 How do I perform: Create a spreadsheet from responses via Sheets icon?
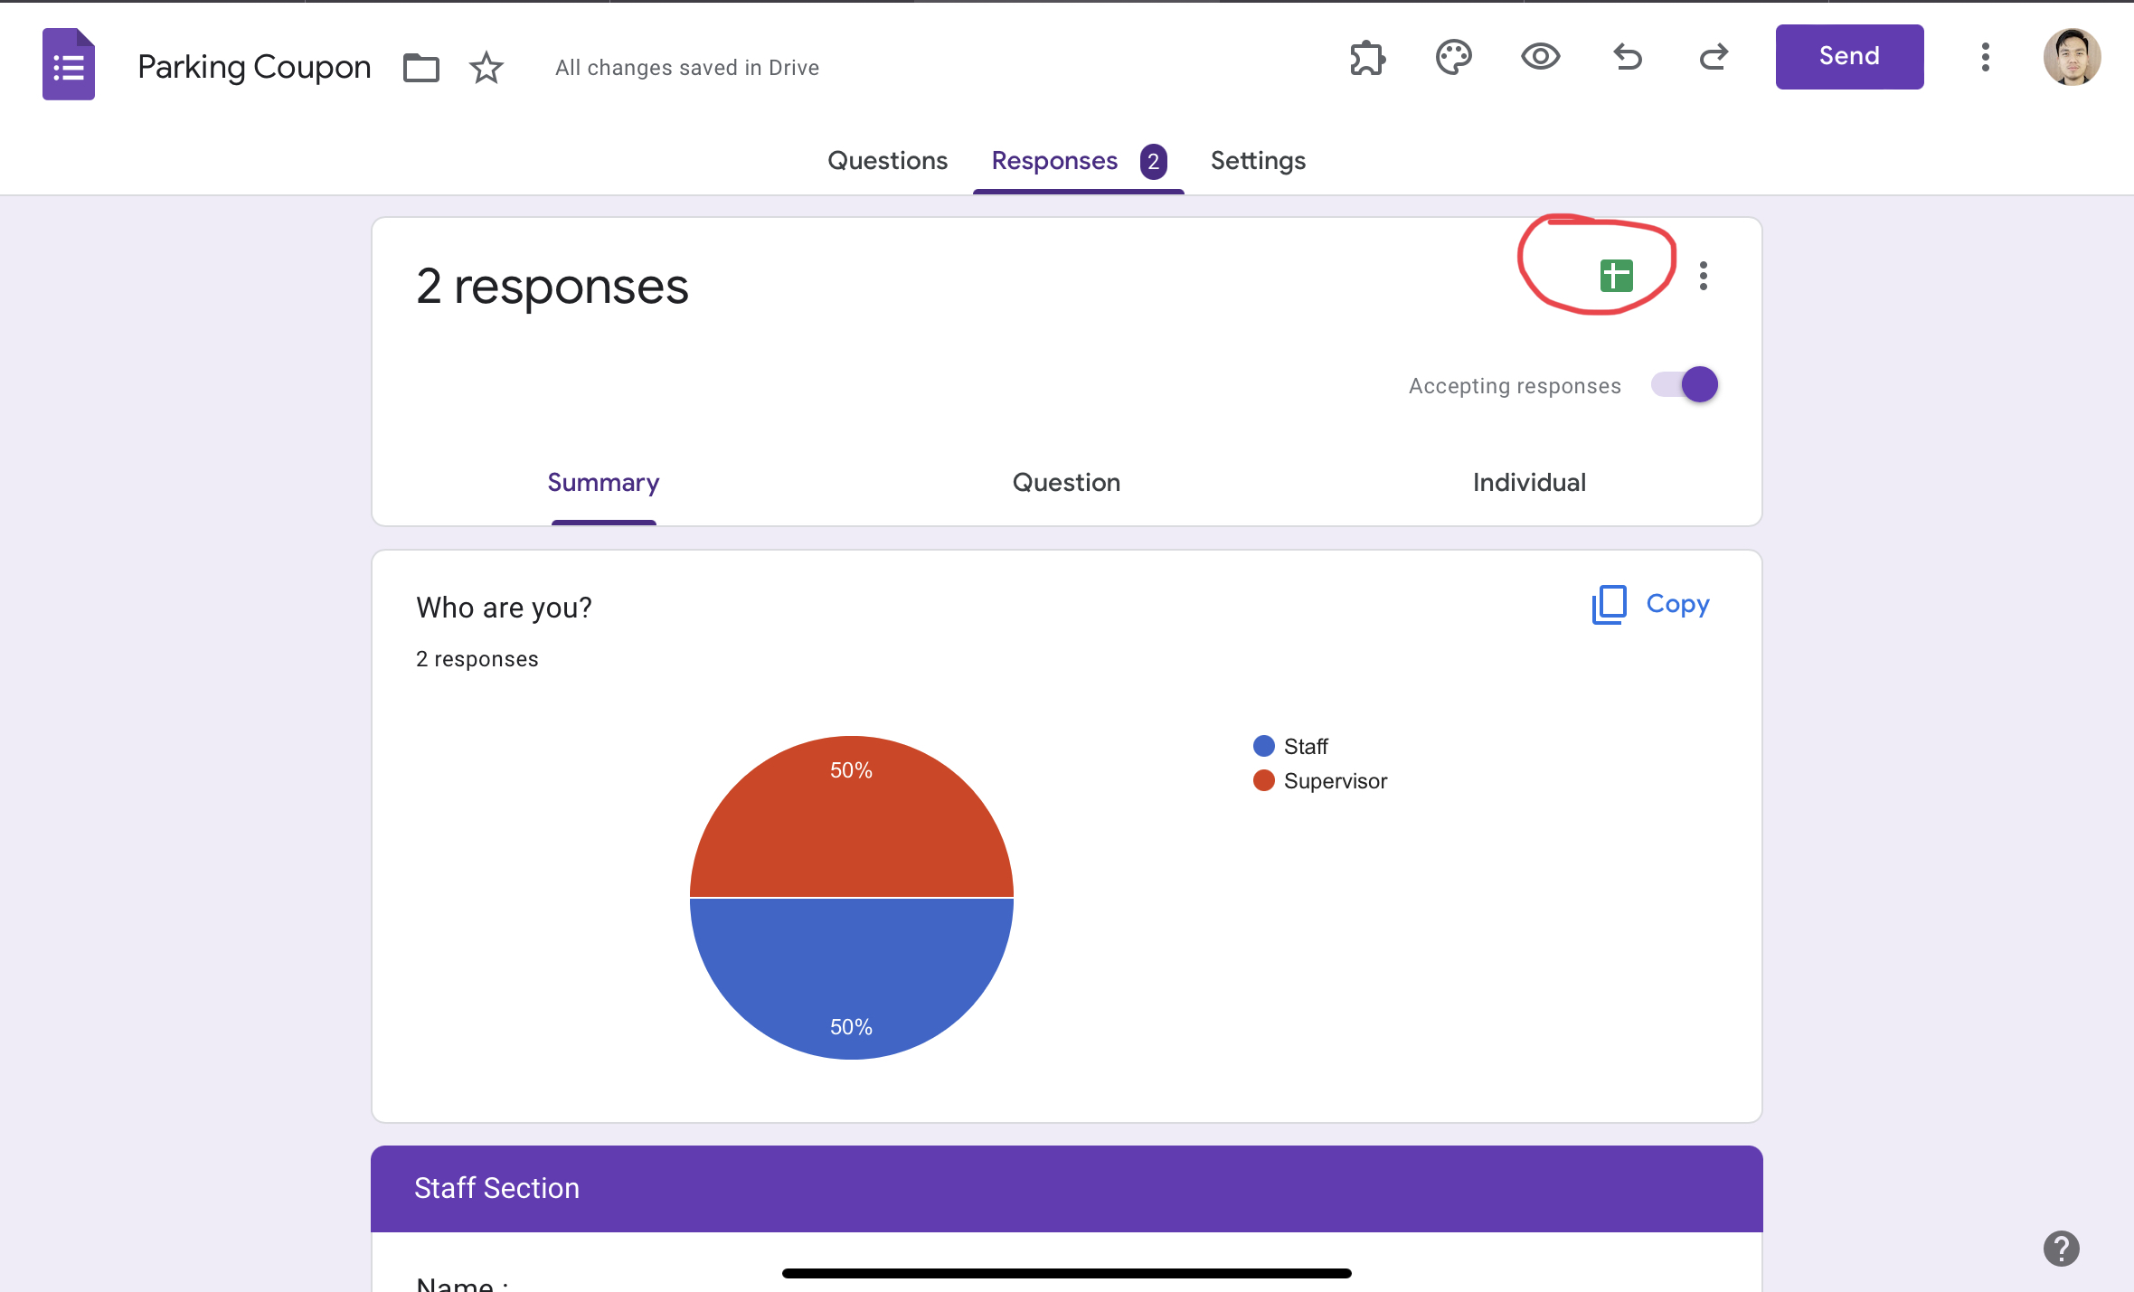tap(1615, 277)
